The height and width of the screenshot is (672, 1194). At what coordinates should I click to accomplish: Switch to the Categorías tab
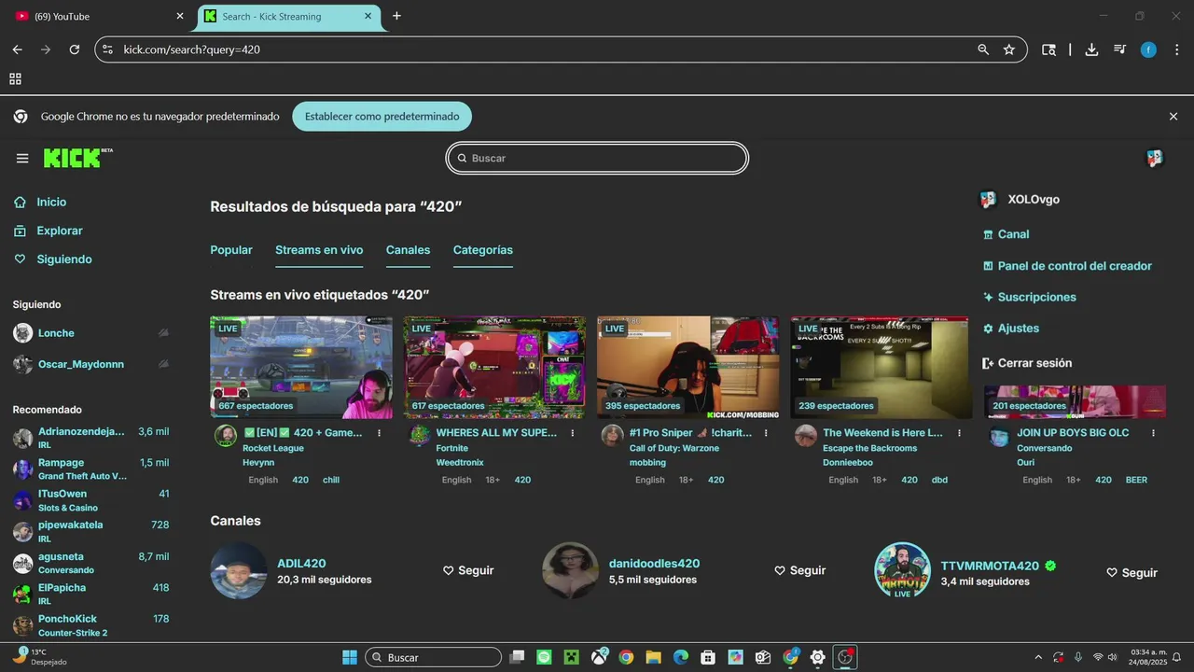tap(483, 250)
